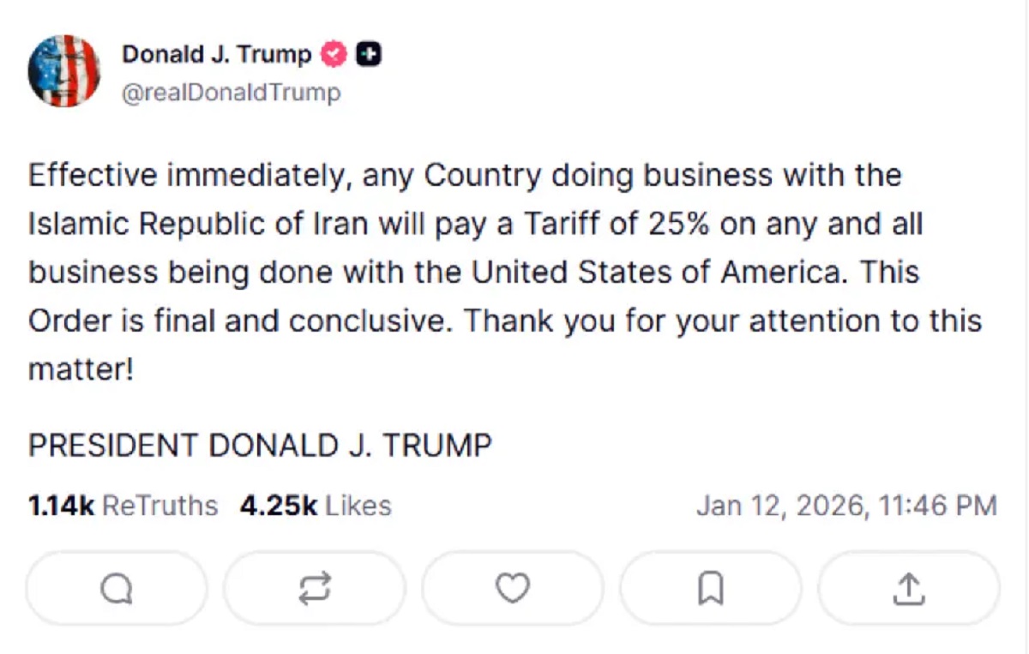Open the share upload icon

[909, 588]
